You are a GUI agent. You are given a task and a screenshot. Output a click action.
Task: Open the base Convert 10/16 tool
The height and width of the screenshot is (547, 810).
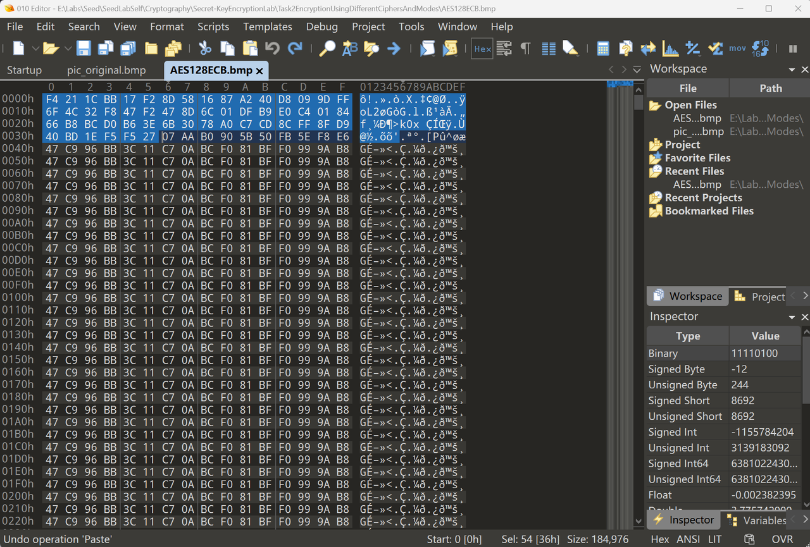coord(760,49)
